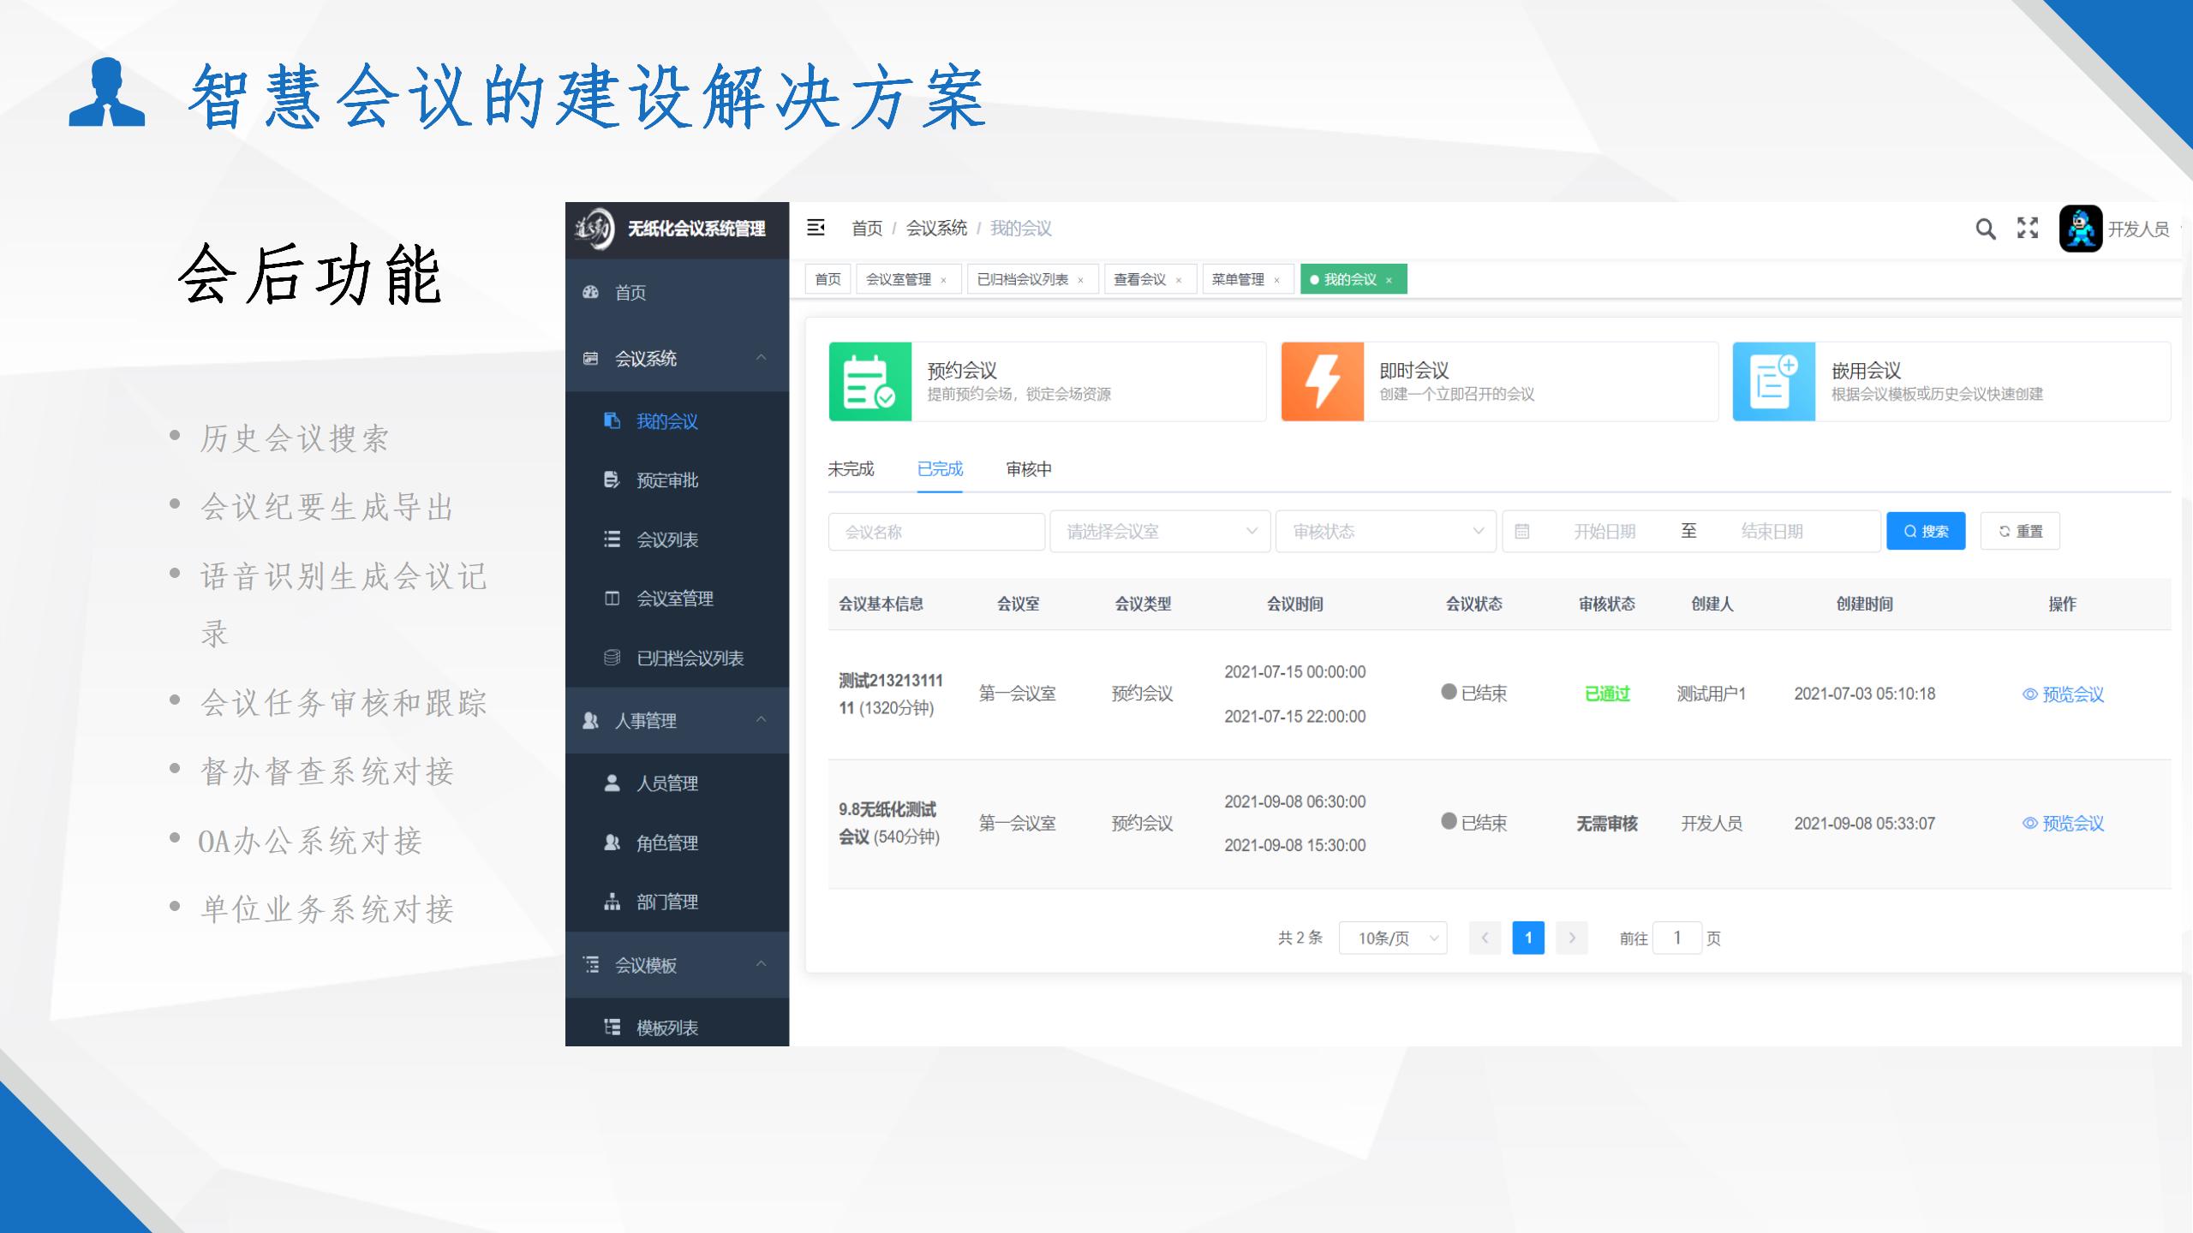This screenshot has width=2193, height=1233.
Task: Click the 会议名称 input field
Action: pyautogui.click(x=935, y=532)
